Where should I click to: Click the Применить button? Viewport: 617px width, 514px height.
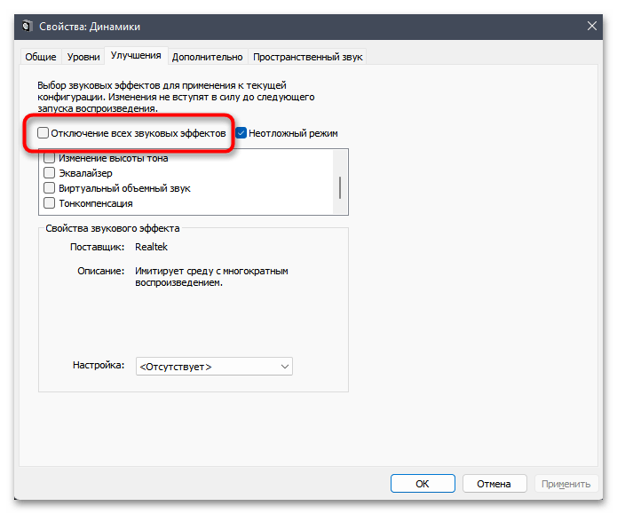566,483
